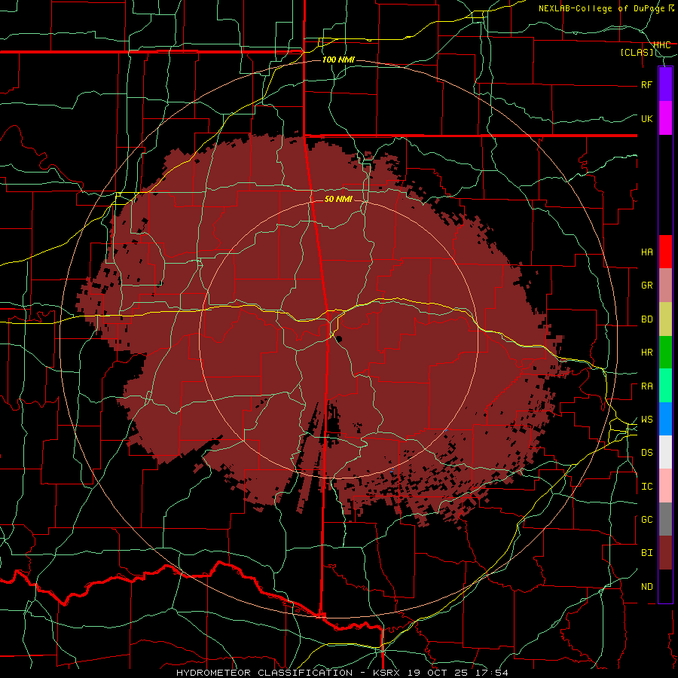Click the 50 NMI range ring label
The width and height of the screenshot is (678, 678).
pyautogui.click(x=338, y=199)
